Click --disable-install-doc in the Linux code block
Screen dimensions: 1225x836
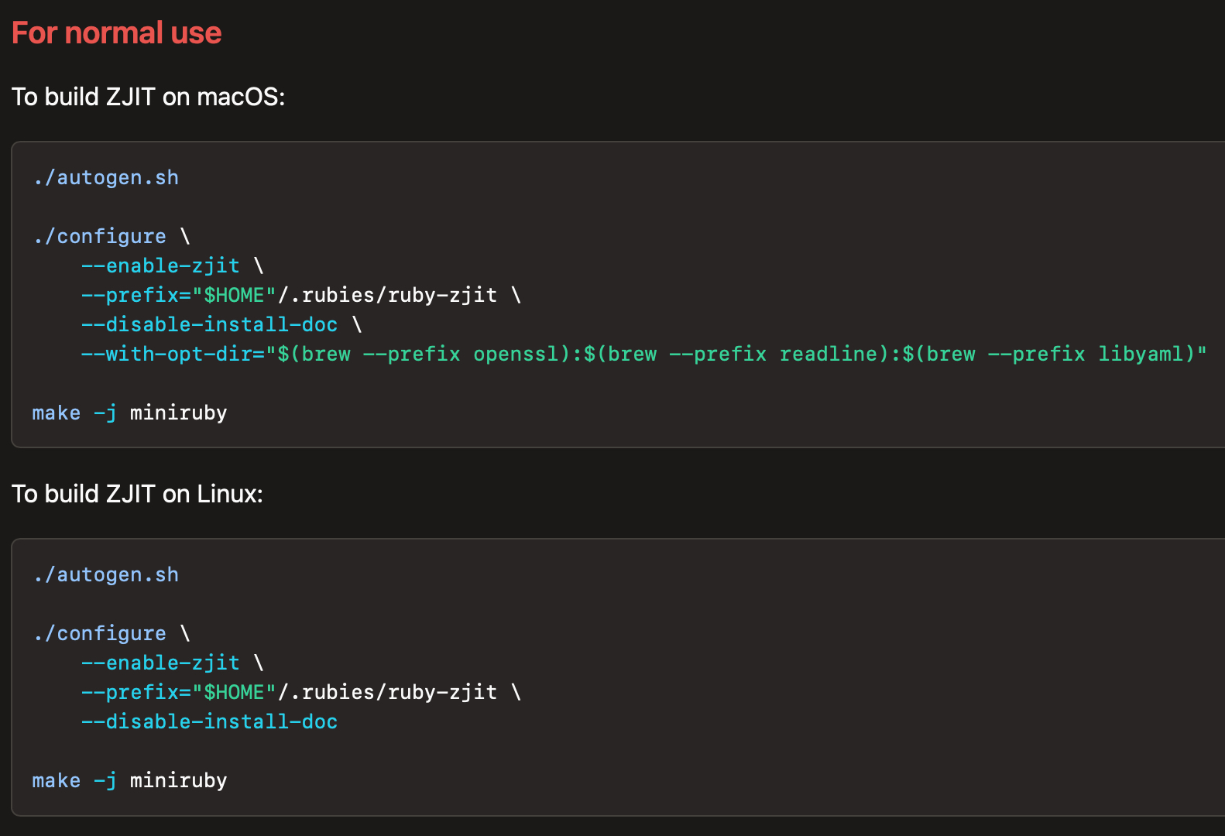209,722
